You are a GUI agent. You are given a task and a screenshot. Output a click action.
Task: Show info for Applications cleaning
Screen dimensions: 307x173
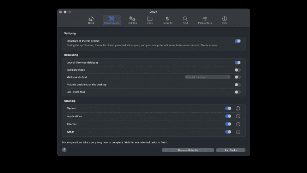click(x=238, y=116)
